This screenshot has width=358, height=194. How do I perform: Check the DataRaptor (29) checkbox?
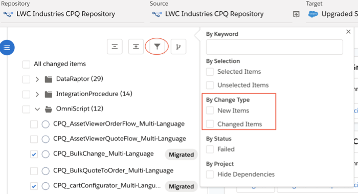pyautogui.click(x=26, y=79)
